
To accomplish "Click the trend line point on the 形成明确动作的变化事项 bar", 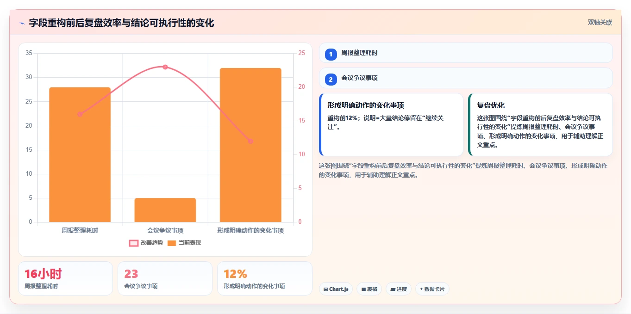I will click(x=250, y=141).
